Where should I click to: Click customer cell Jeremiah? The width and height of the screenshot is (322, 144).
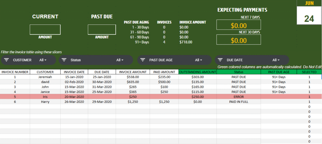(x=45, y=77)
